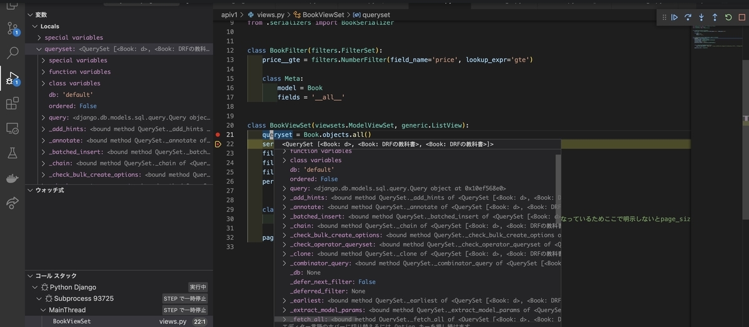Select _defer_next_filter: False in hover popup

point(333,282)
